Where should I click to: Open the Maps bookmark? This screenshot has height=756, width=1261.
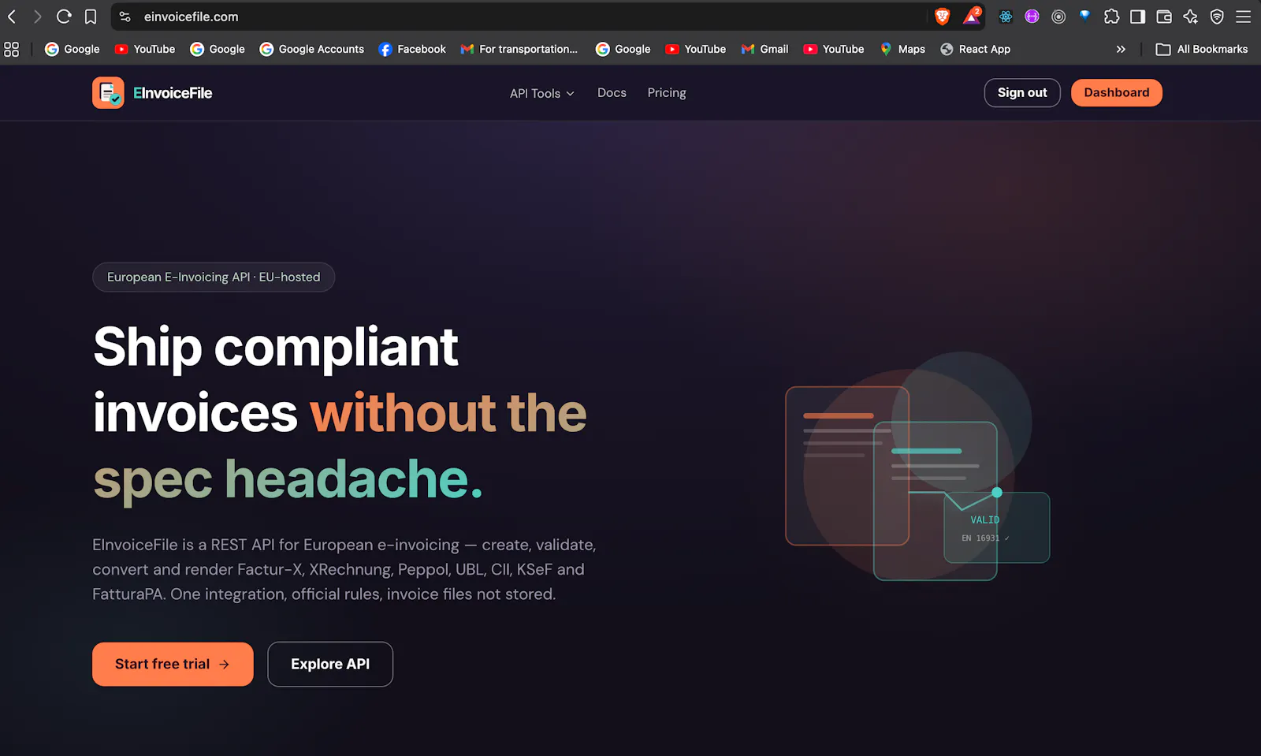902,49
